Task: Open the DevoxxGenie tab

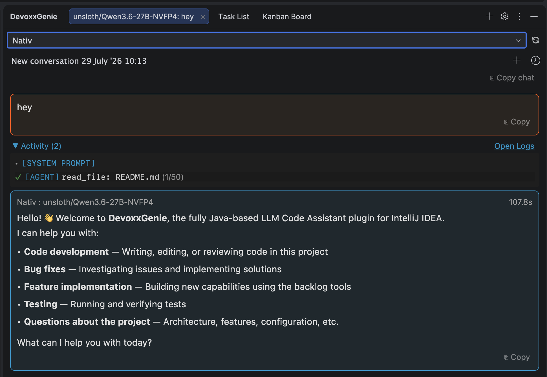Action: [34, 17]
